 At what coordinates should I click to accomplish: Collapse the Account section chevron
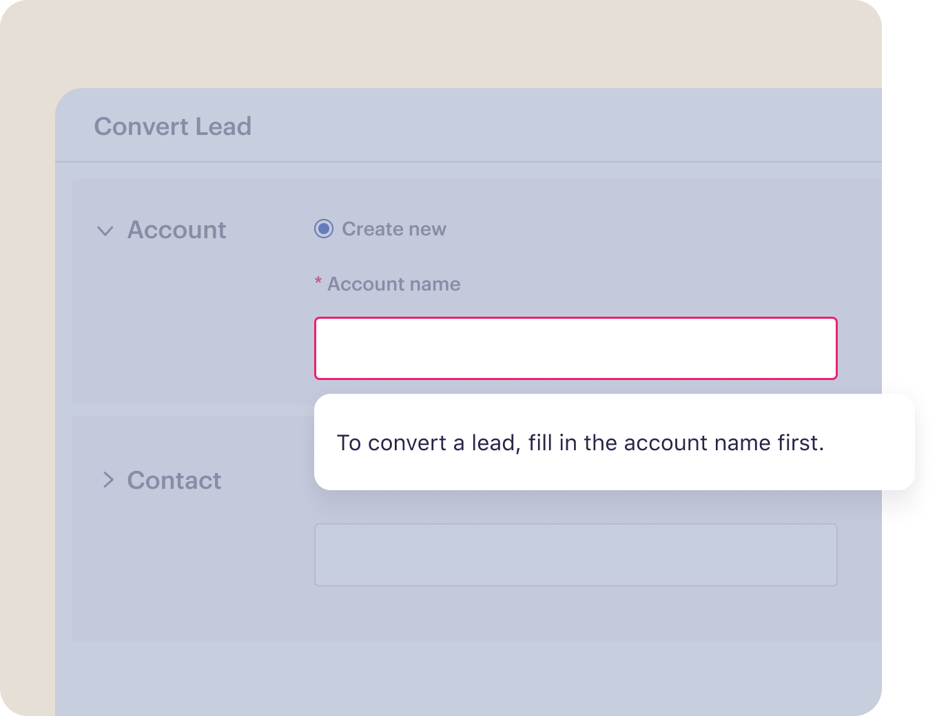point(105,231)
